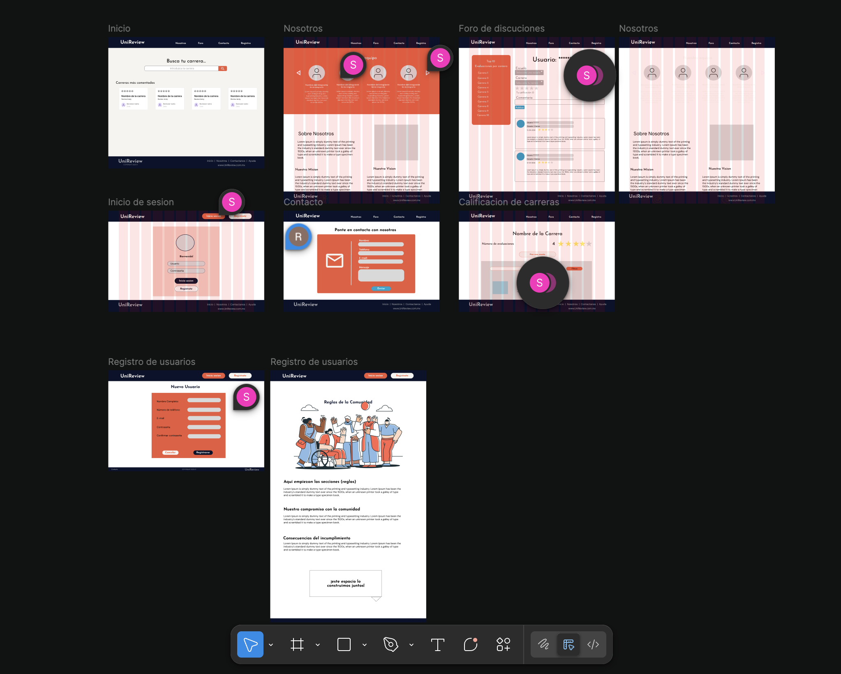841x674 pixels.
Task: Click the Publicar button in Foro
Action: [520, 108]
